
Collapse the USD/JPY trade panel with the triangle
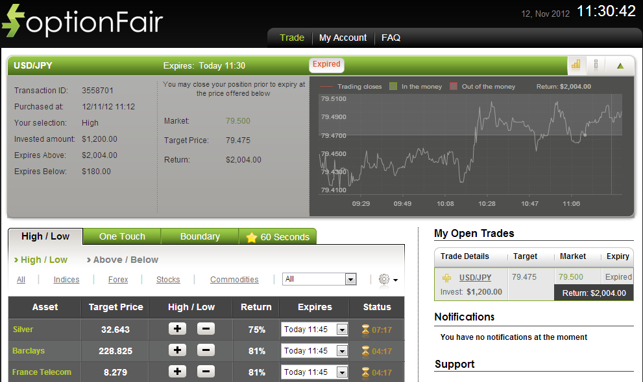[620, 65]
